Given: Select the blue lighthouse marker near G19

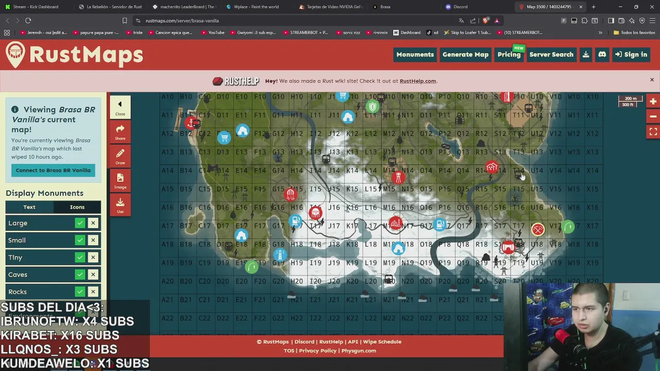Looking at the screenshot, I should click(279, 255).
